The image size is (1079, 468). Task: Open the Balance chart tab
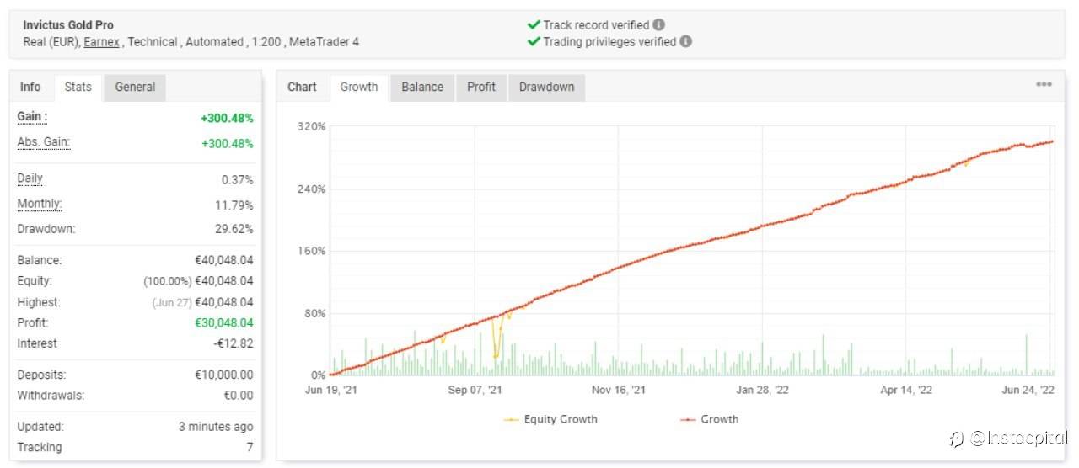click(x=422, y=87)
